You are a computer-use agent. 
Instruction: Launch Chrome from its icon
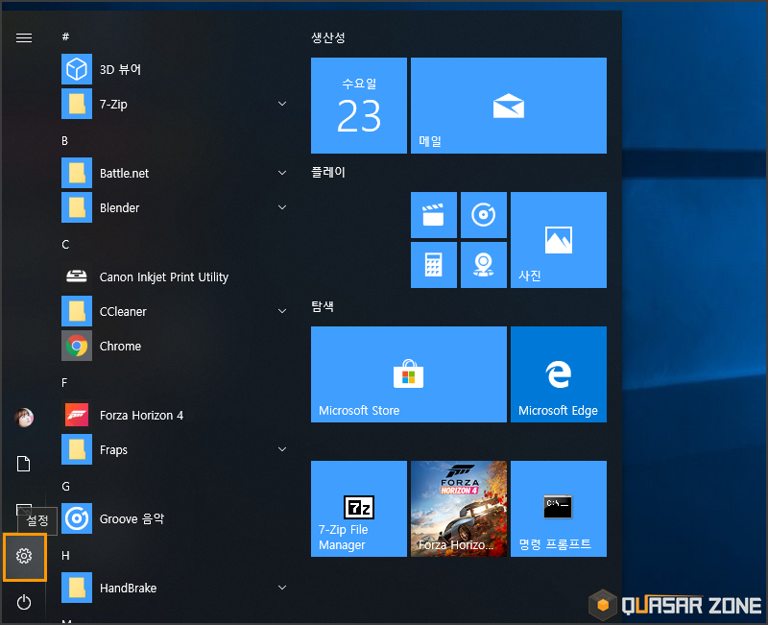77,346
